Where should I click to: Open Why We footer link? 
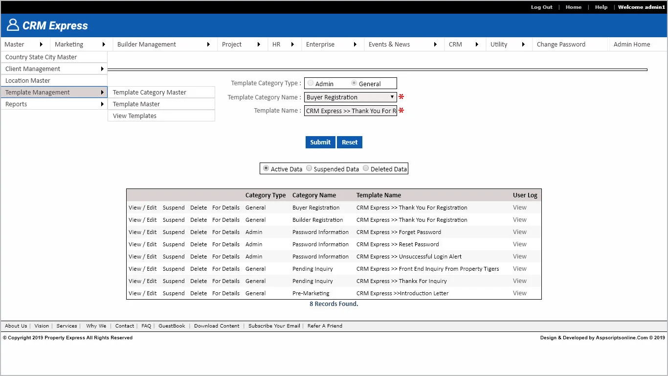(96, 326)
